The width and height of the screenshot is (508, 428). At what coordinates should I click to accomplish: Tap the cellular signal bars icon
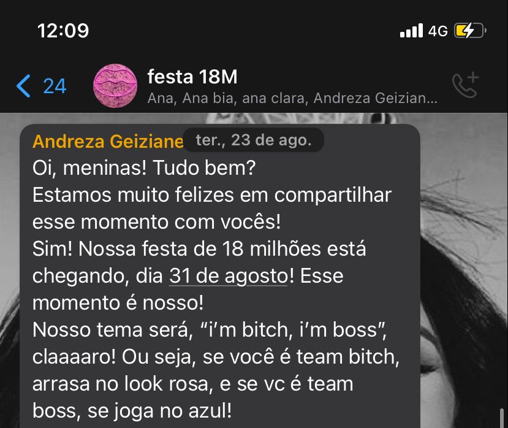[411, 31]
